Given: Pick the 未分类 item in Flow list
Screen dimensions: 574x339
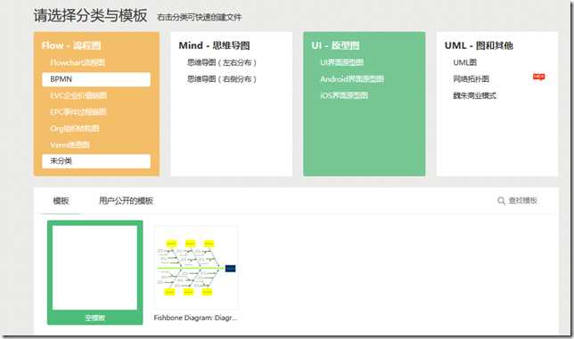Looking at the screenshot, I should point(96,161).
